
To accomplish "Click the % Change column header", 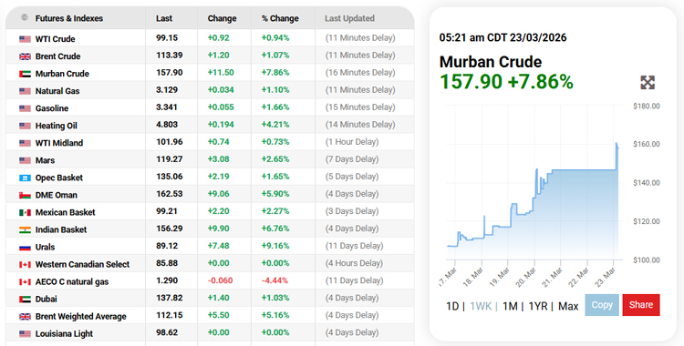I will click(280, 18).
